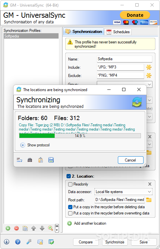Click the Add another location link
Viewport: 160px width, 249px height.
(x=90, y=223)
